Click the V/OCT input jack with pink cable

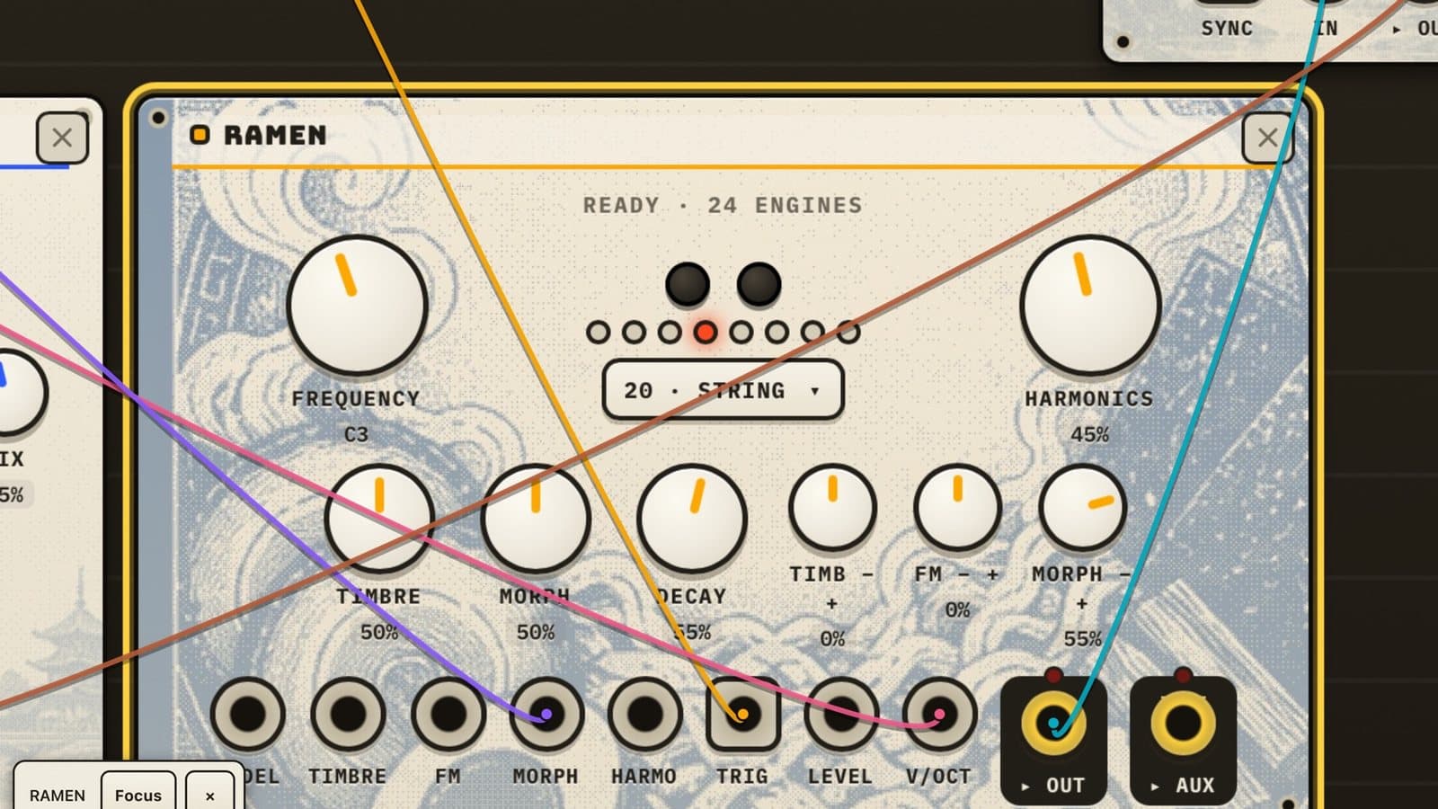coord(939,715)
